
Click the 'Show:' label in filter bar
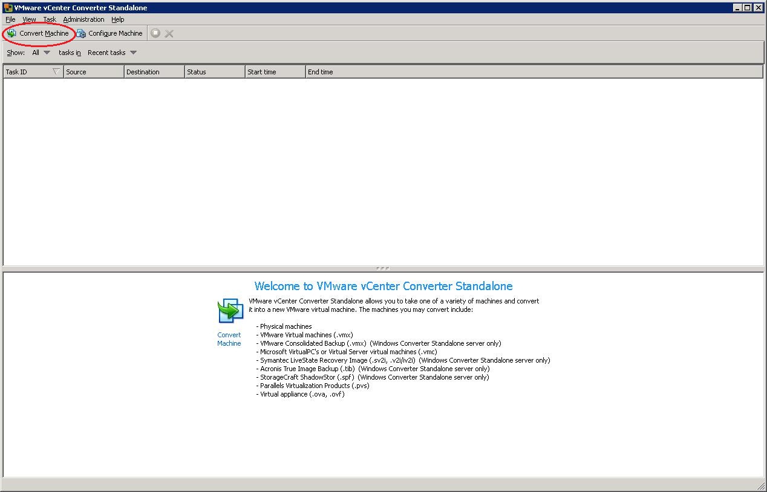(16, 53)
